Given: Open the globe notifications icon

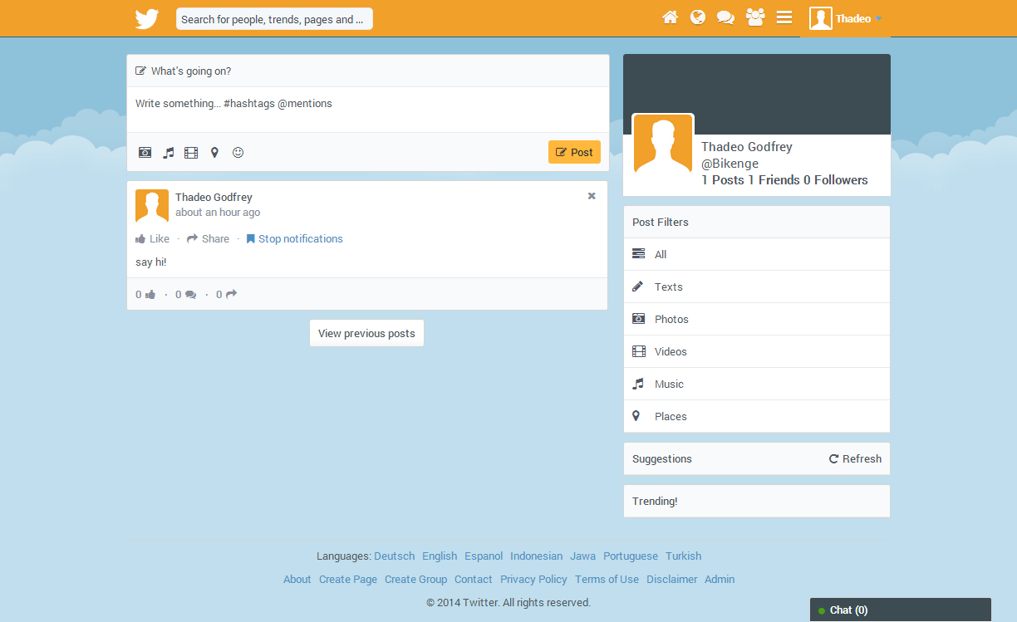Looking at the screenshot, I should point(698,17).
